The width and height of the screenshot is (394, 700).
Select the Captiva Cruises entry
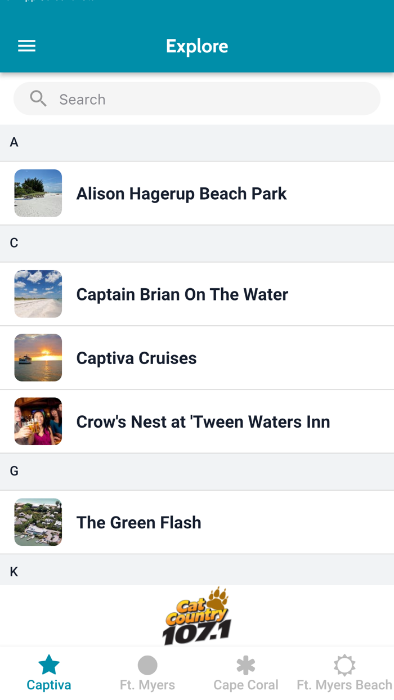tap(137, 357)
